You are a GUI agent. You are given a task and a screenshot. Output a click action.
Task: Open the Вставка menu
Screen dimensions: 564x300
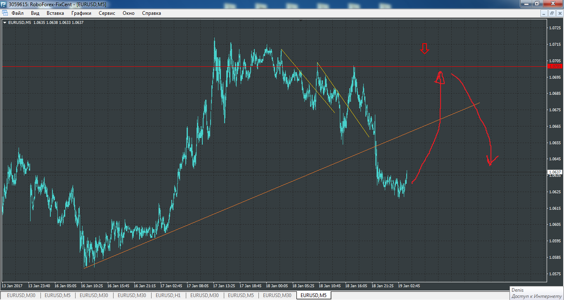(55, 13)
